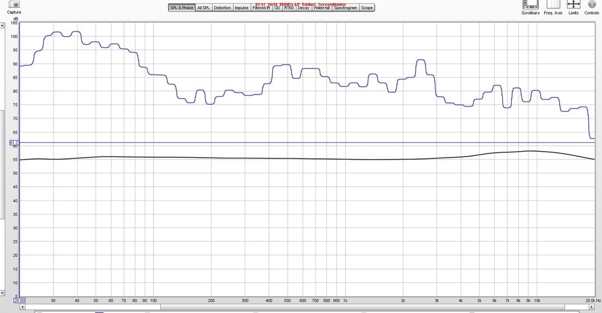Click the horizontal scrollbar right arrow

point(592,307)
